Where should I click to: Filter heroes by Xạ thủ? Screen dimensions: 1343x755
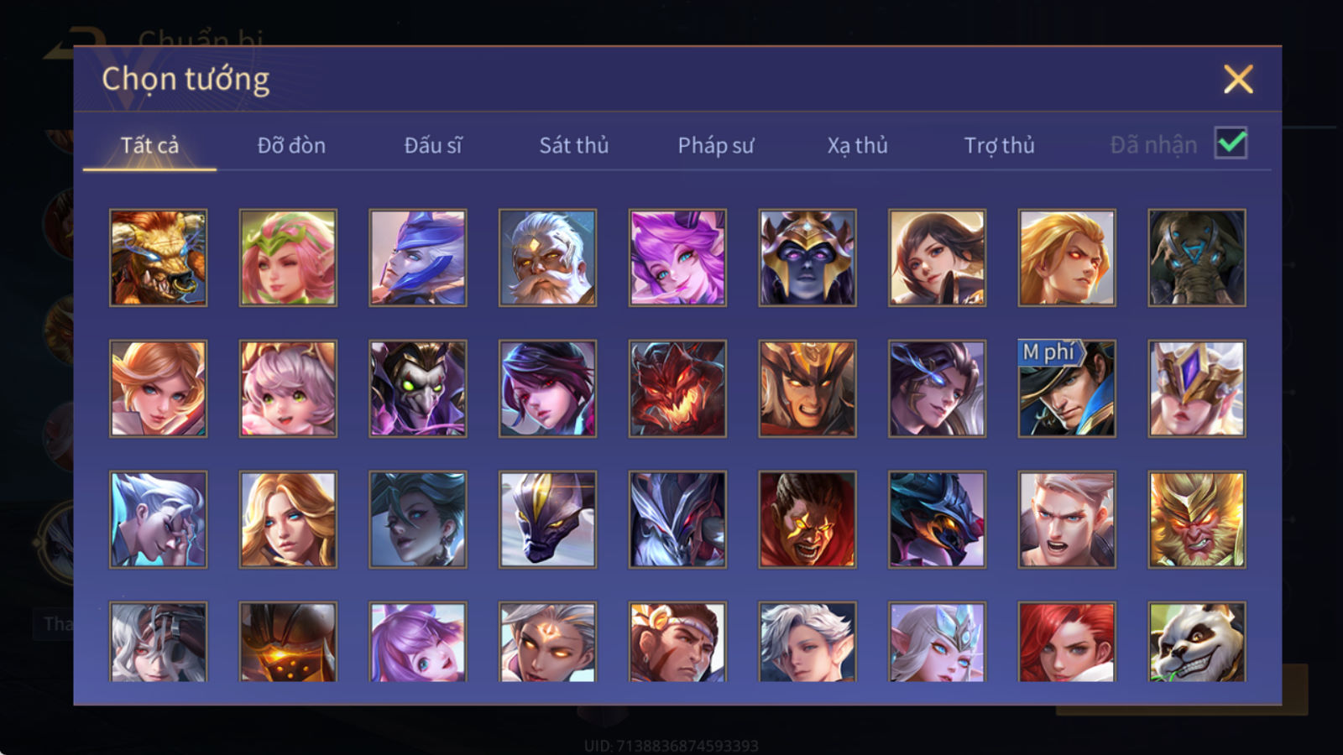click(x=857, y=145)
